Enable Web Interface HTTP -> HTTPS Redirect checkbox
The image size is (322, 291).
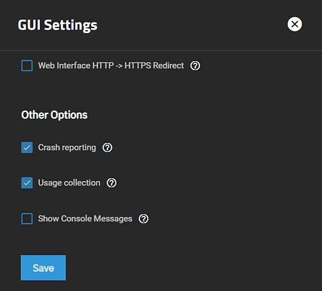[x=27, y=66]
